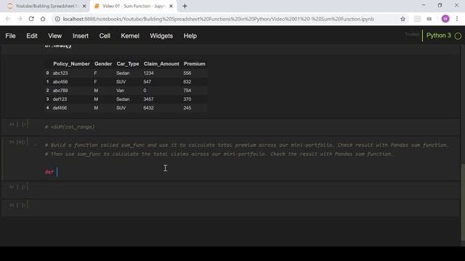Close the Youtube/Building Spreadsheet tab
465x261 pixels.
click(84, 6)
